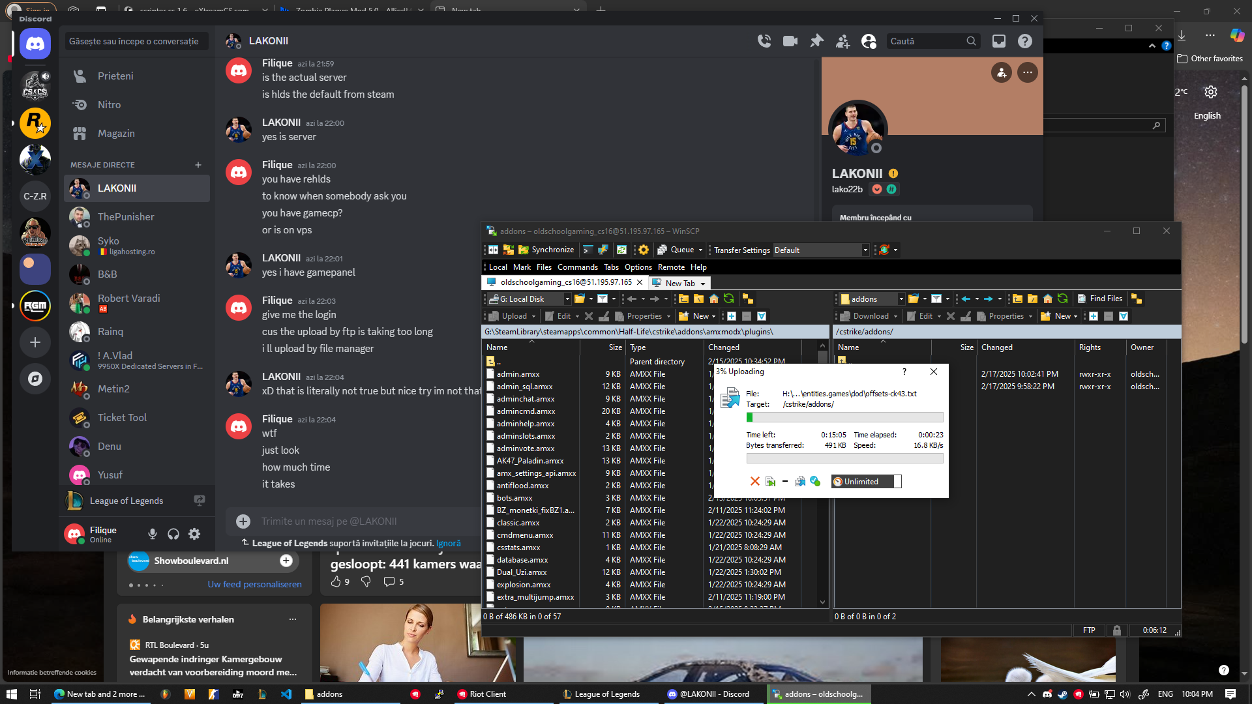
Task: Expand the Queue dropdown arrow
Action: (700, 250)
